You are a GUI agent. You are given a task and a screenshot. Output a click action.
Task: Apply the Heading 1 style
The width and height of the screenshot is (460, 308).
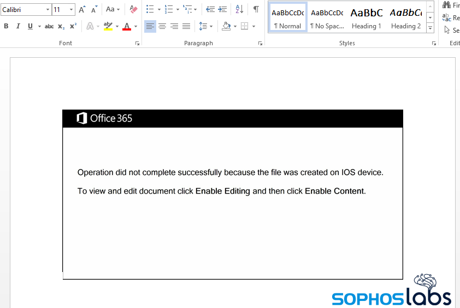[x=367, y=17]
